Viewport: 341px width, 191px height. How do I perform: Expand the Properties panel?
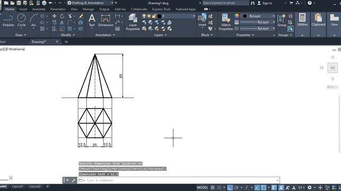coord(245,35)
